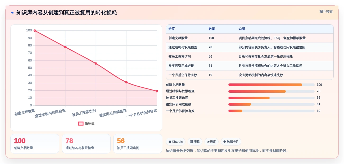Screen dimensions: 344x164
Task: Select the 数据卡片 tag chip
Action: (x=231, y=142)
